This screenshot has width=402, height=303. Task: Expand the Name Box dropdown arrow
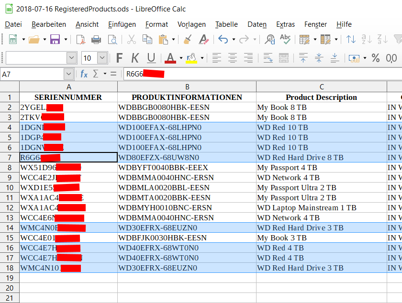coord(68,74)
